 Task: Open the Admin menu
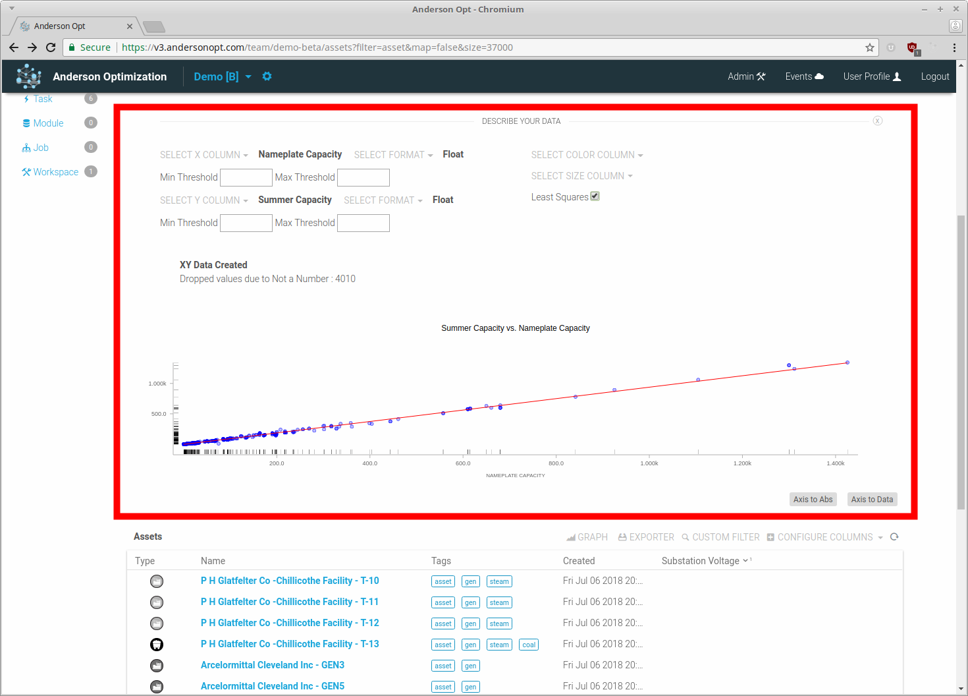point(746,76)
